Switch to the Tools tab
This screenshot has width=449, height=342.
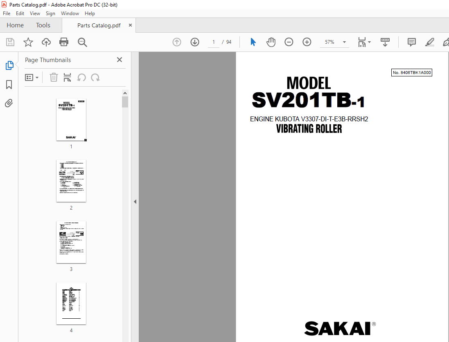(43, 25)
